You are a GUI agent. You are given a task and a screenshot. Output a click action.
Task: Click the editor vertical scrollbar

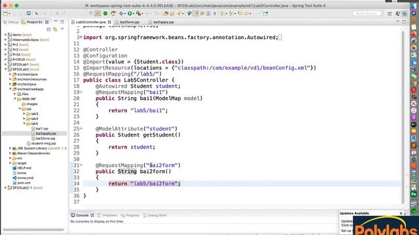(403, 117)
